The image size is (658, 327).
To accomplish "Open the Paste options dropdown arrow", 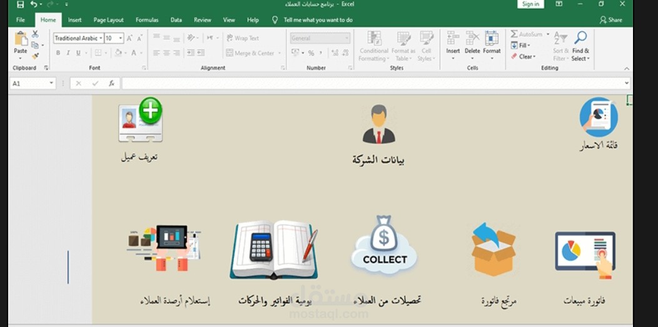I will [x=21, y=58].
